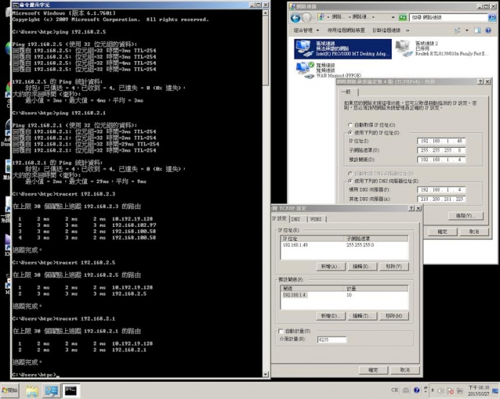Click the 移除(V) button under IP 位址
This screenshot has width=500, height=399.
[394, 266]
